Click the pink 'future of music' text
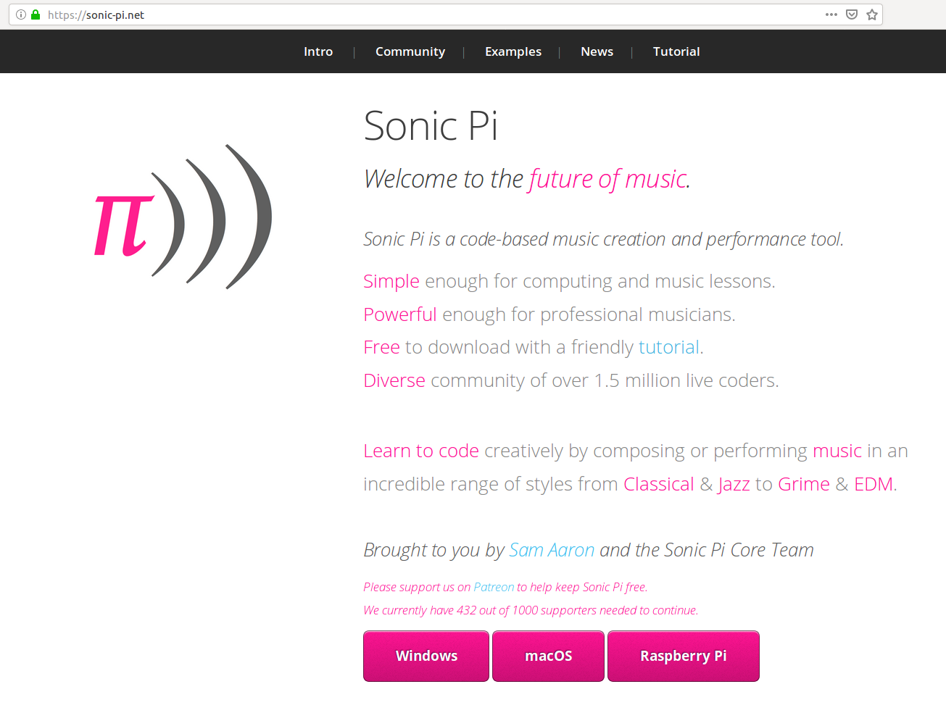Viewport: 946px width, 705px height. [608, 178]
